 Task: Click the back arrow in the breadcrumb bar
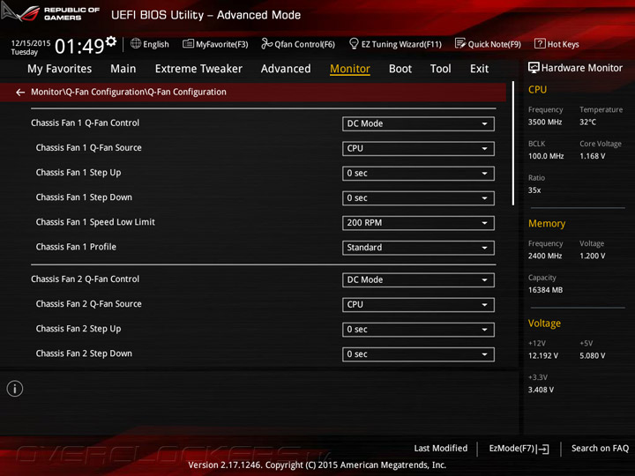[20, 93]
